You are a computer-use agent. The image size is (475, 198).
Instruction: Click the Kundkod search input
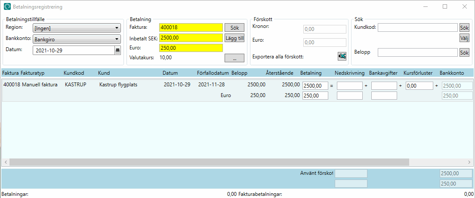[x=417, y=27]
